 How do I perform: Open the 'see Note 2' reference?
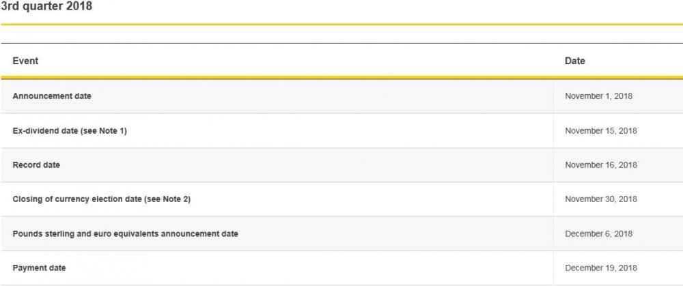[167, 199]
